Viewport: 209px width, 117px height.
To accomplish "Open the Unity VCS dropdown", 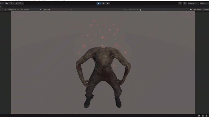I will [17, 3].
